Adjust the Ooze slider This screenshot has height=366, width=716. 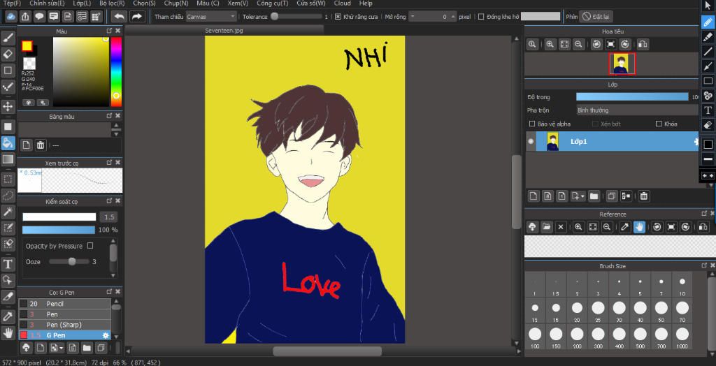point(69,261)
